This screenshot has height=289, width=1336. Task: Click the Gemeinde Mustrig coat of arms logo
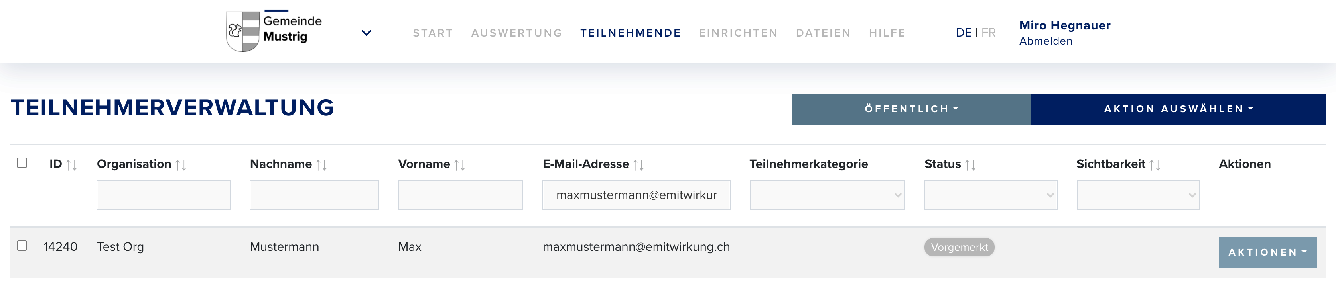pos(243,31)
